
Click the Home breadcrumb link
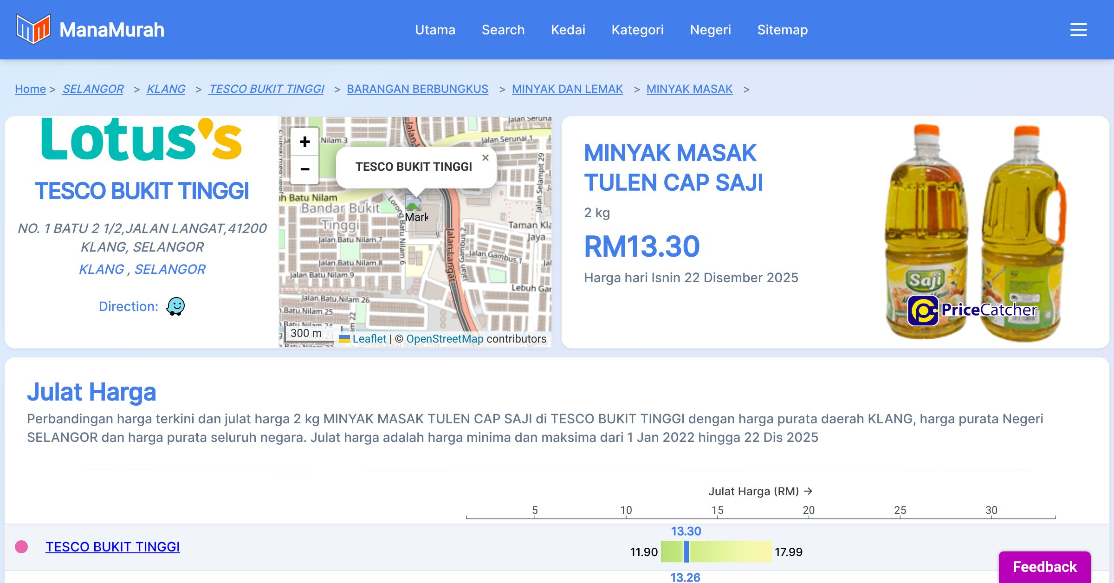(30, 89)
